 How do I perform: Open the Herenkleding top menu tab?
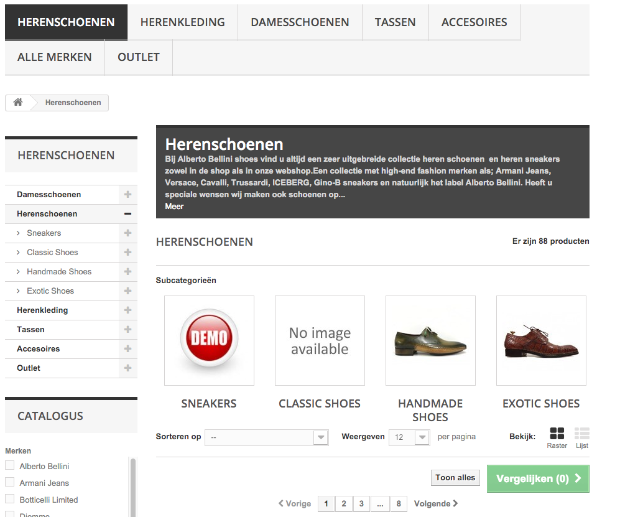(x=183, y=22)
